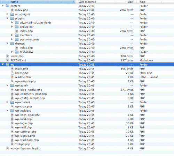The height and width of the screenshot is (156, 174).
Task: Select the posts-to-posts folder row
Action: (x=87, y=39)
